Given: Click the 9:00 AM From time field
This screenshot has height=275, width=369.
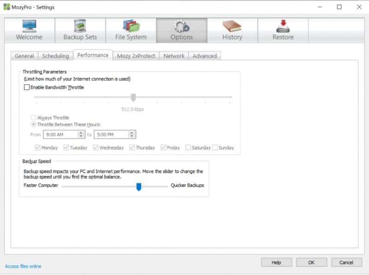Looking at the screenshot, I should [x=64, y=135].
